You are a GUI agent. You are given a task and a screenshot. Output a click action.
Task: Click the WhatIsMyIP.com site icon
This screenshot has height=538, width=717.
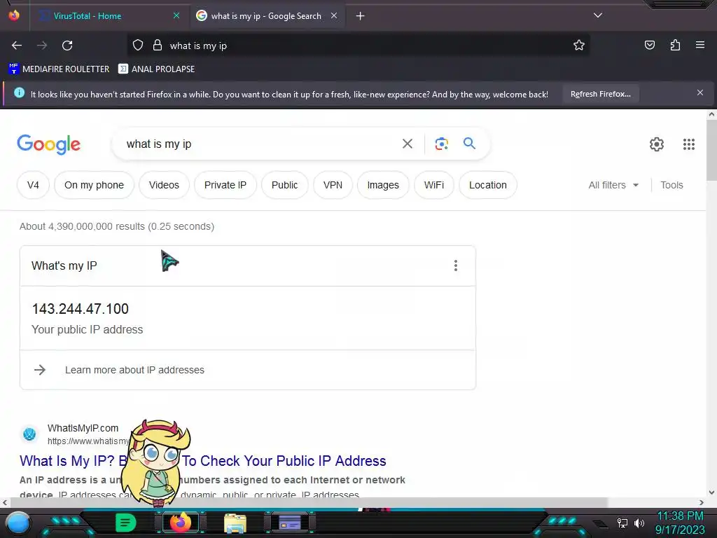29,434
